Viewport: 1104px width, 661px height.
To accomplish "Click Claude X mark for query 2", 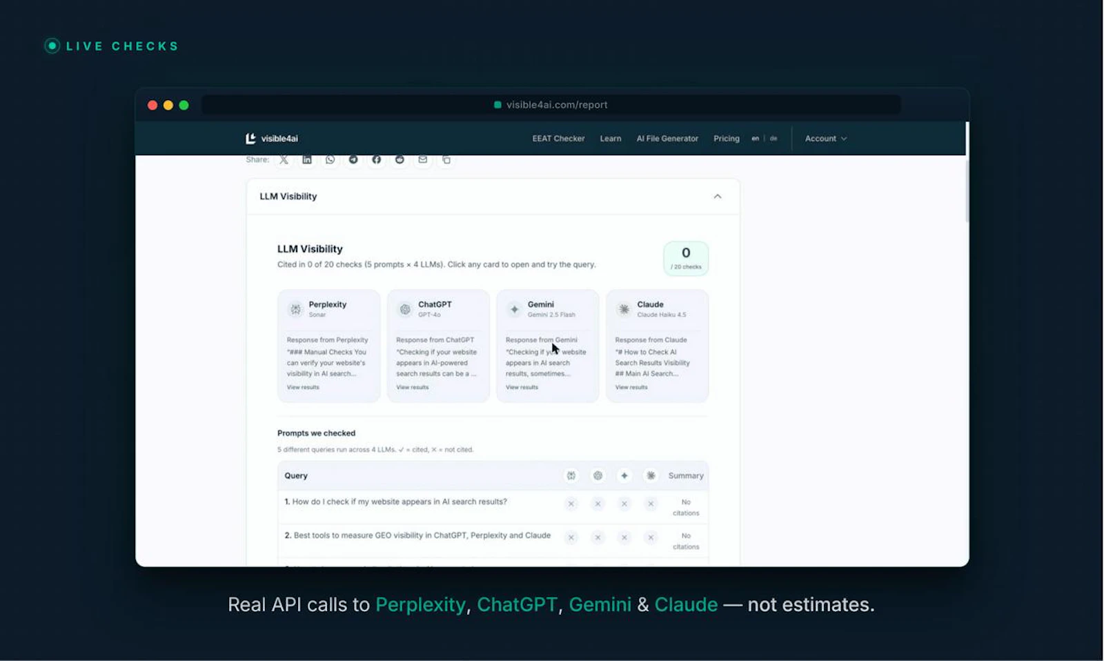I will tap(651, 537).
